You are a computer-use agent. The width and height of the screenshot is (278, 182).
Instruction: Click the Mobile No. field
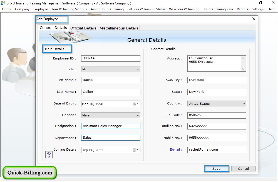point(217,138)
